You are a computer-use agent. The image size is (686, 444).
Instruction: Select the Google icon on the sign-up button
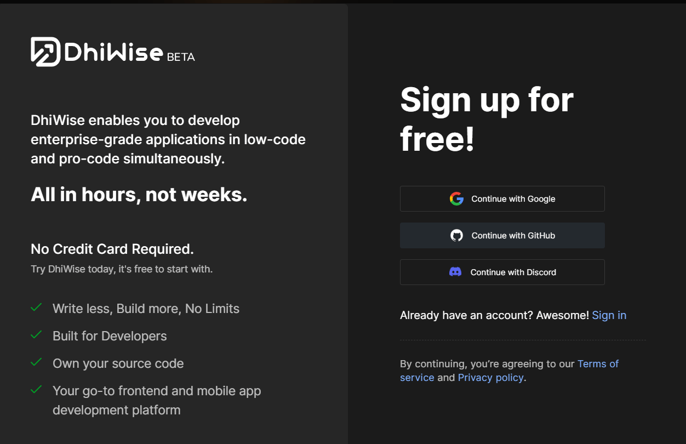coord(456,198)
